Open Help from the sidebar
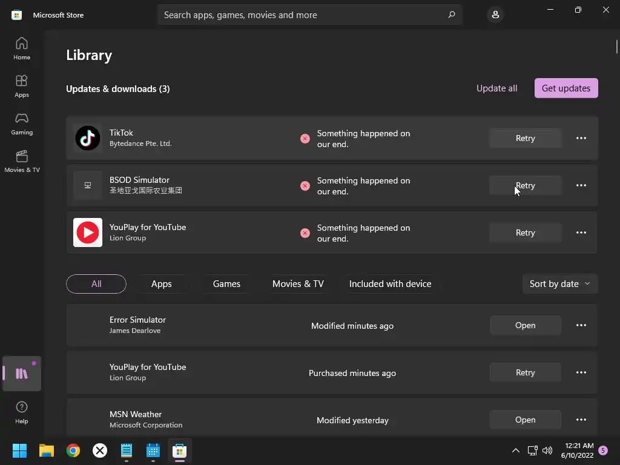Screen dimensions: 620x465 pos(22,412)
